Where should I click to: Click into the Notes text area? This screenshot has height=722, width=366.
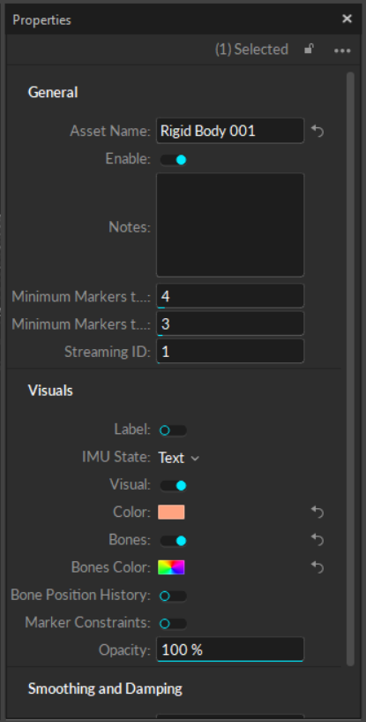(230, 224)
